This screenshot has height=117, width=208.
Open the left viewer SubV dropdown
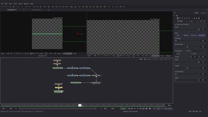tap(3, 54)
